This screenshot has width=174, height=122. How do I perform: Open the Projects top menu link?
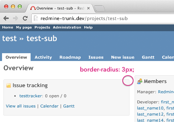pyautogui.click(x=42, y=27)
